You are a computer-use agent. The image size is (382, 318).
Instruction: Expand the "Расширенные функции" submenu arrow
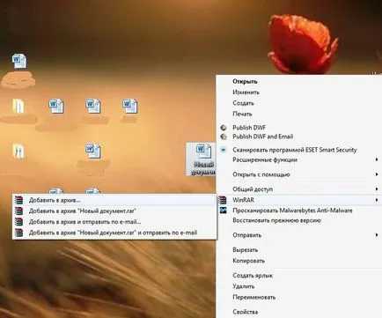click(x=377, y=159)
